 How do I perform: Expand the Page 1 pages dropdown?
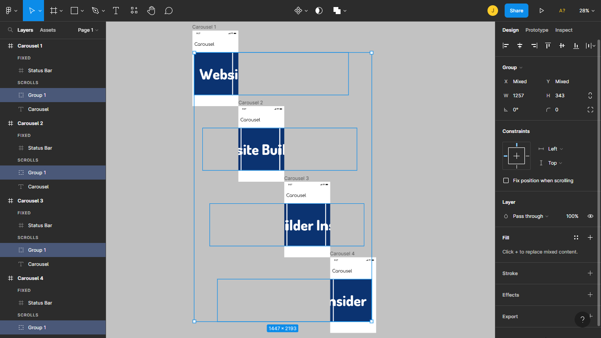tap(88, 30)
